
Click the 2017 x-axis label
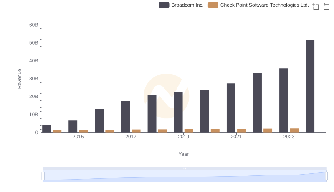tap(131, 137)
